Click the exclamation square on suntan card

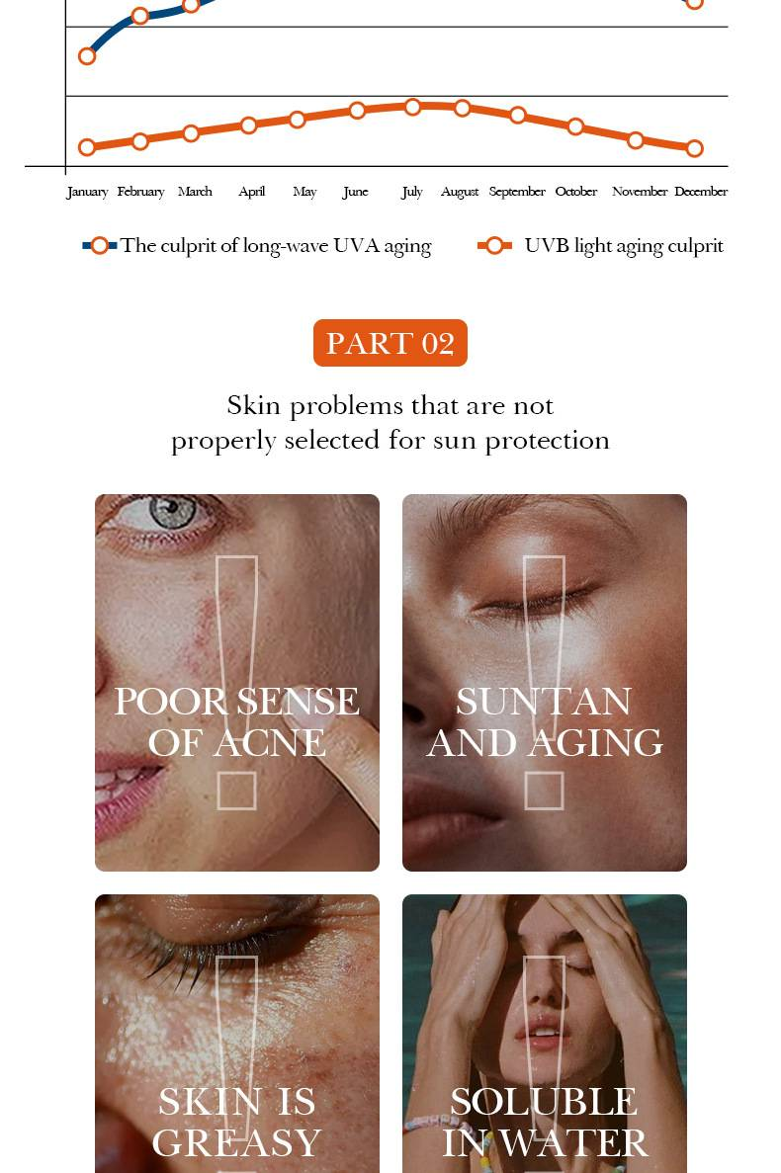tap(544, 791)
